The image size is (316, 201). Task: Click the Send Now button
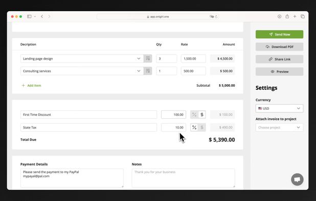(279, 34)
